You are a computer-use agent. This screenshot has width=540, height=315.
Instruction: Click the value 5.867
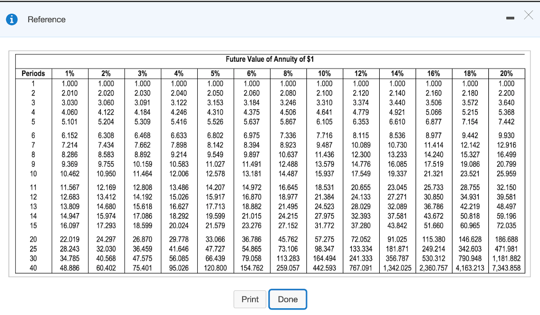pos(288,122)
